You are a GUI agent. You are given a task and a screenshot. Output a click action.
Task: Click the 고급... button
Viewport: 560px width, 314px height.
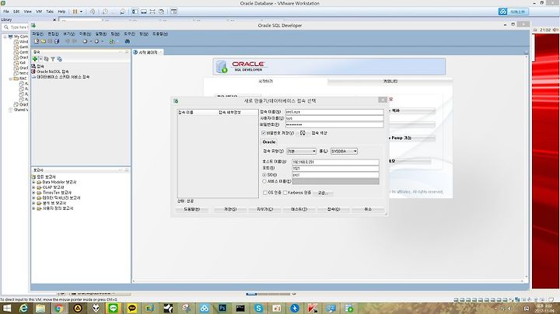point(323,193)
